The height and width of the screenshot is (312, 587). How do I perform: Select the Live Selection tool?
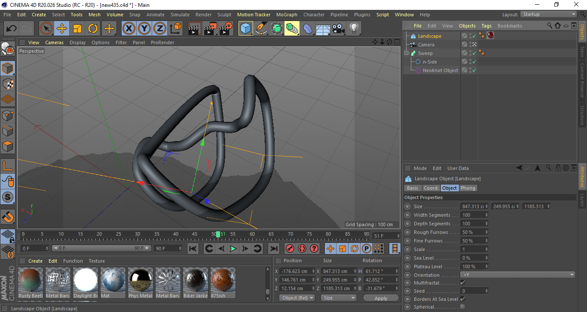[x=46, y=29]
